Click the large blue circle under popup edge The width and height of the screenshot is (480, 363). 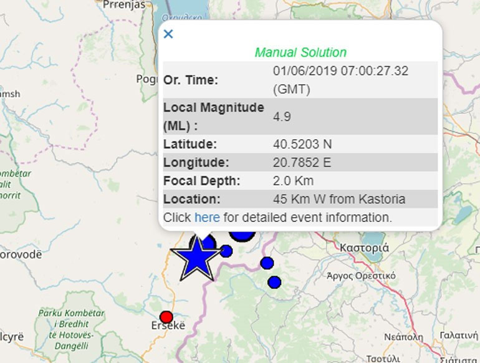pyautogui.click(x=242, y=235)
